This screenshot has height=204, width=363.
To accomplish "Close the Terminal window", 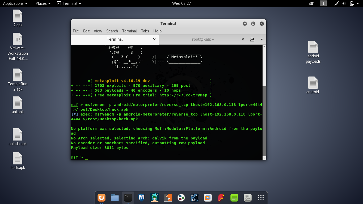I will pyautogui.click(x=262, y=24).
